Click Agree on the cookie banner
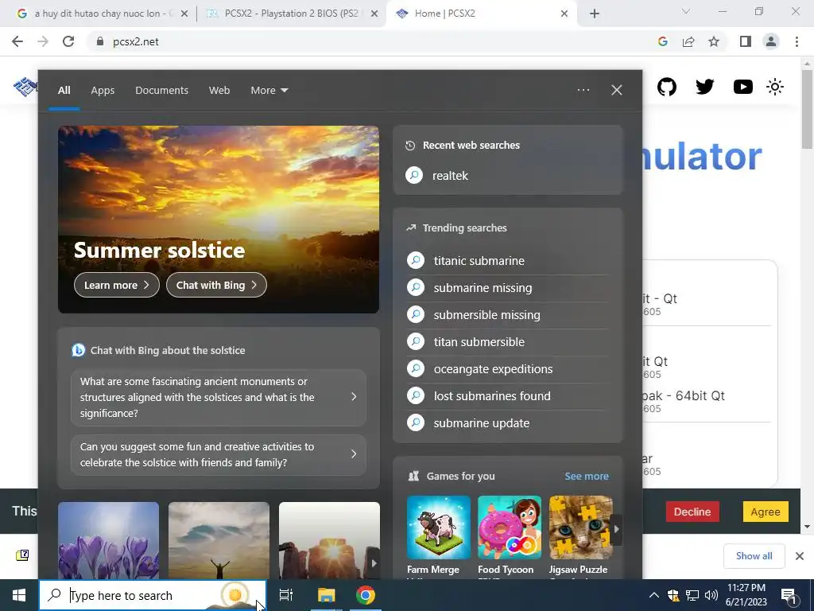 click(766, 512)
